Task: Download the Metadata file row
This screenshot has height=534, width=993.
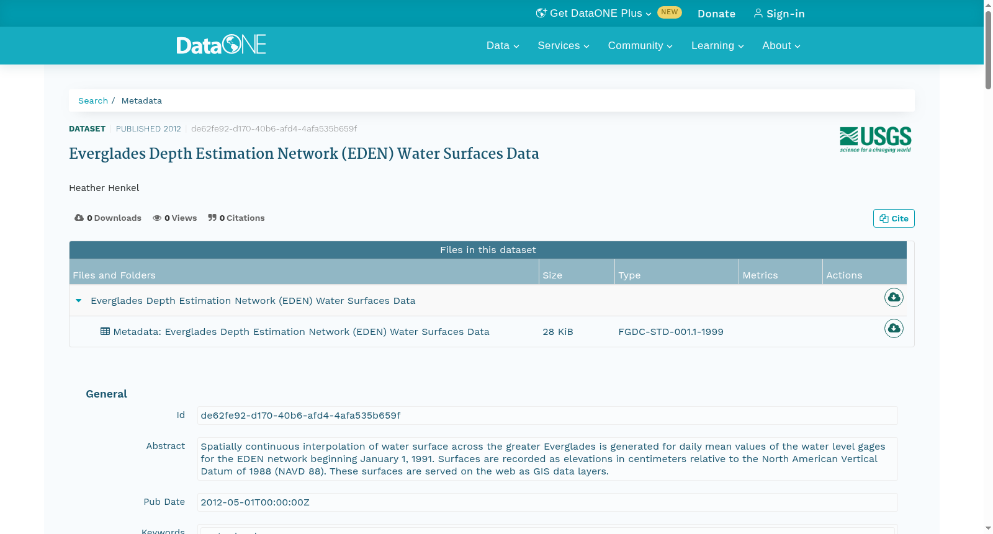Action: coord(894,329)
